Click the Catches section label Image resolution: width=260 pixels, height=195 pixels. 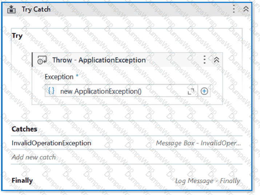(x=24, y=129)
